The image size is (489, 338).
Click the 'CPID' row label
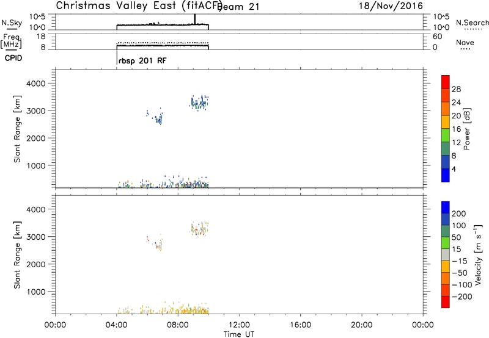coord(13,58)
